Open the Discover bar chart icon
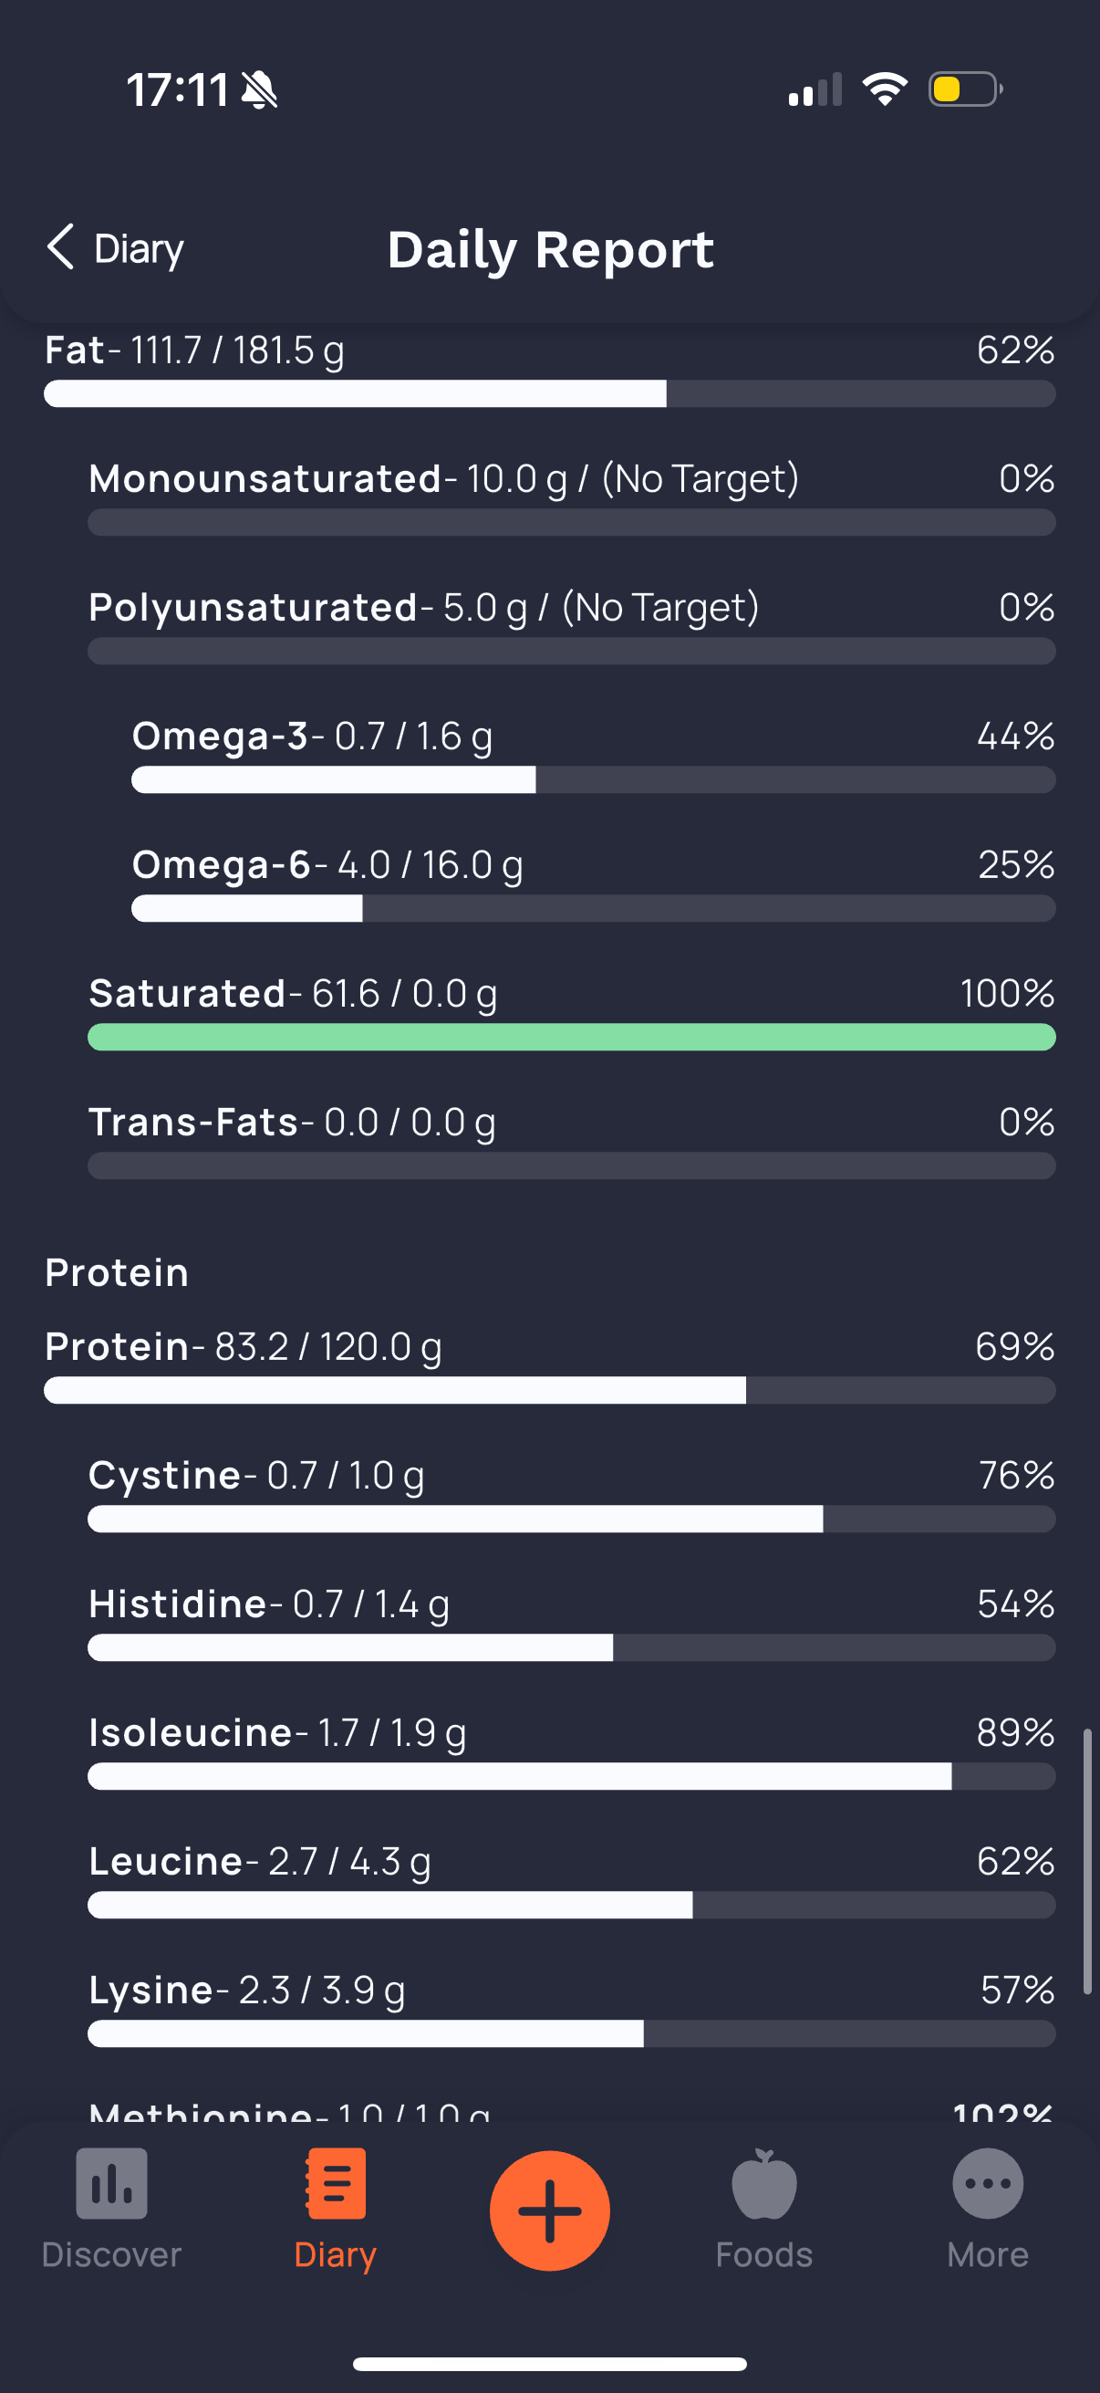This screenshot has height=2393, width=1100. tap(111, 2184)
